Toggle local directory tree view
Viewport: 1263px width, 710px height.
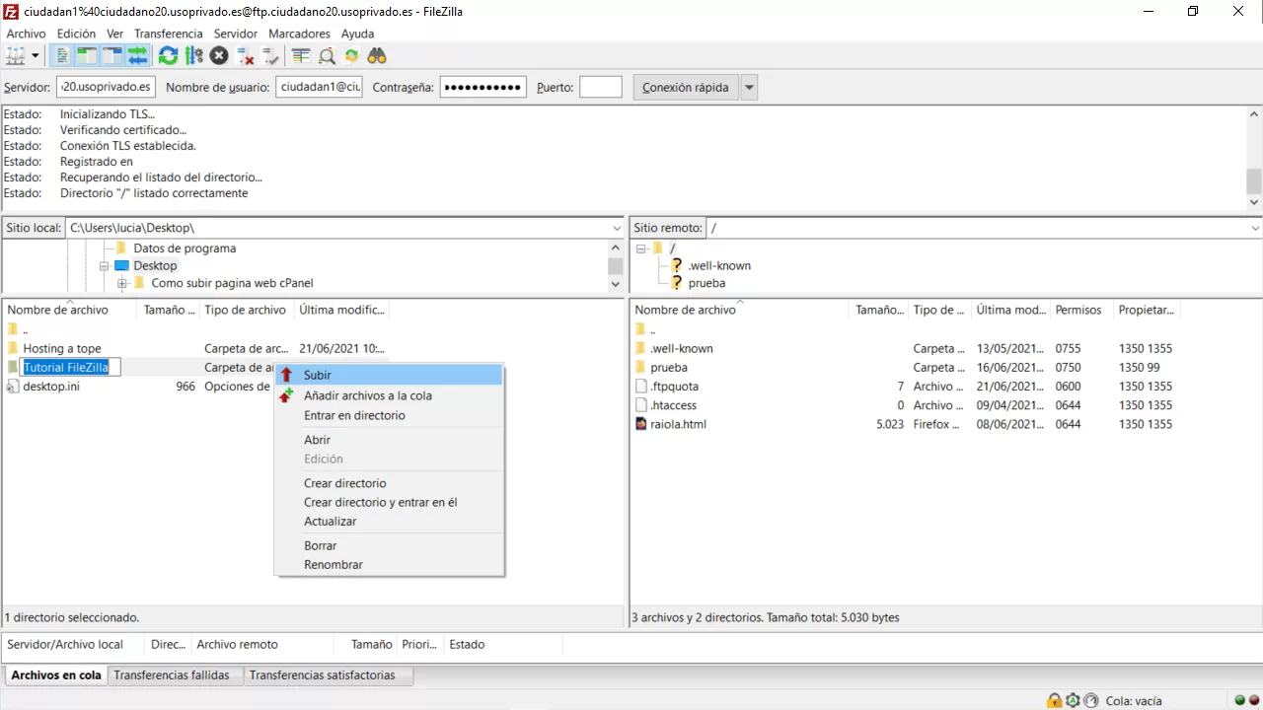pos(87,56)
